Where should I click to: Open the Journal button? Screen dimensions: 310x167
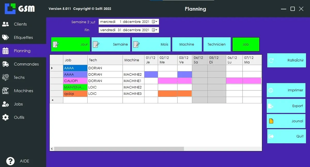(286, 121)
